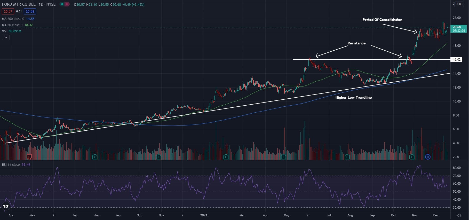Open the earnings marker near Aug 2021
This screenshot has width=469, height=220.
tap(347, 157)
